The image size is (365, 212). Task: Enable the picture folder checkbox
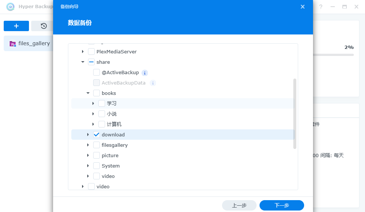coord(97,155)
